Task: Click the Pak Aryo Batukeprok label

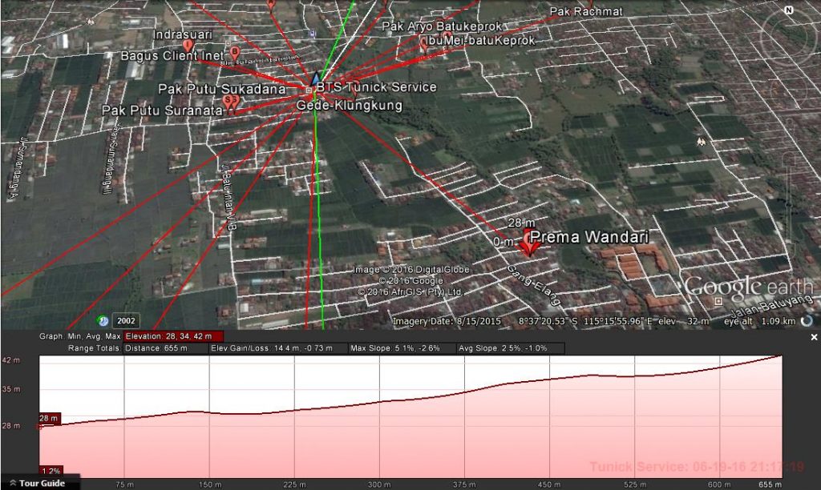Action: coord(442,26)
